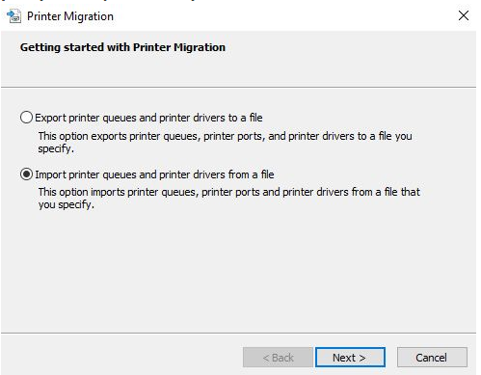Screen dimensions: 481x375
Task: Click the blank header panel below the heading
Action: click(x=238, y=70)
